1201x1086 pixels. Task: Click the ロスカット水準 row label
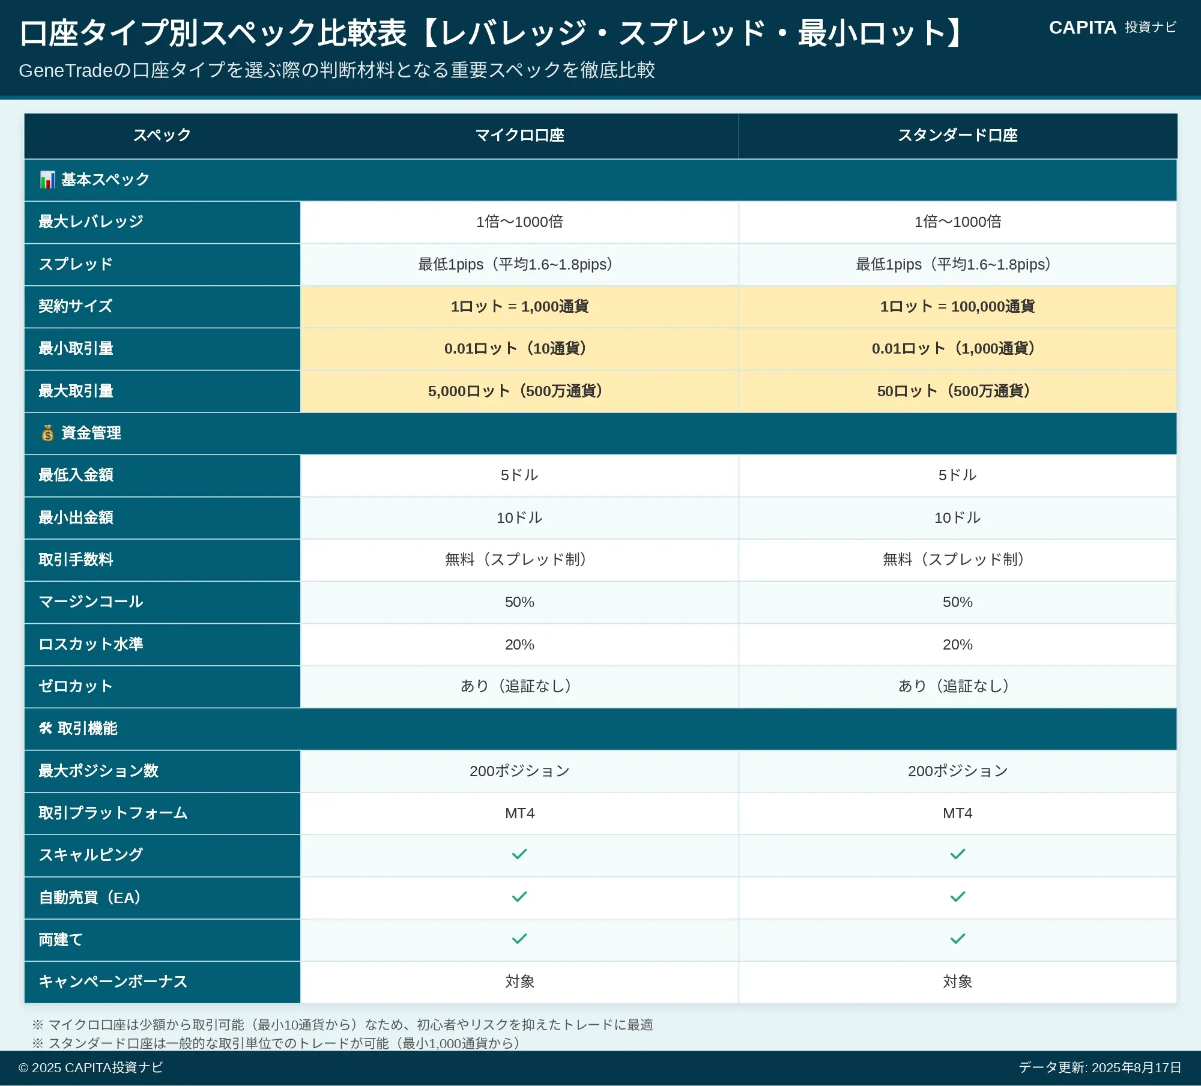[x=162, y=645]
